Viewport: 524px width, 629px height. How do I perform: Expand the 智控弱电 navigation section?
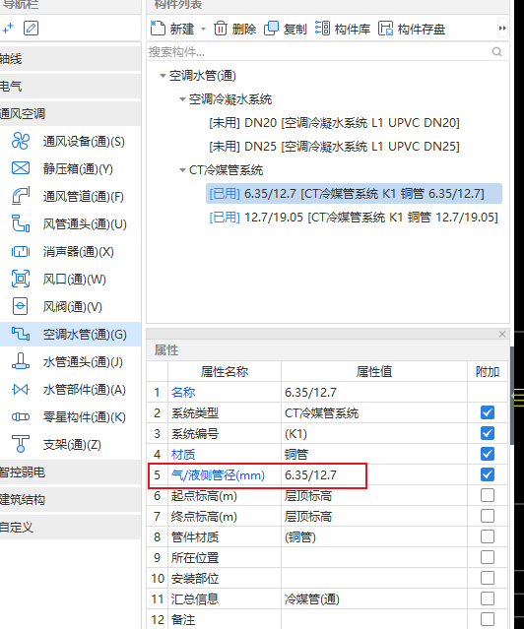pyautogui.click(x=70, y=472)
